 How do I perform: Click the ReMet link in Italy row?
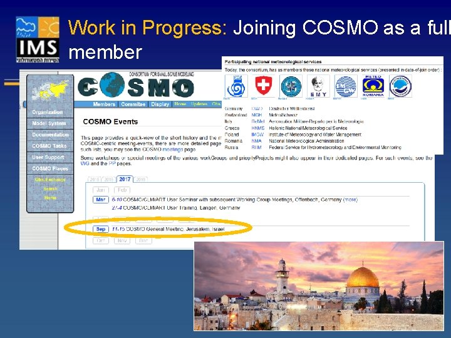point(257,121)
